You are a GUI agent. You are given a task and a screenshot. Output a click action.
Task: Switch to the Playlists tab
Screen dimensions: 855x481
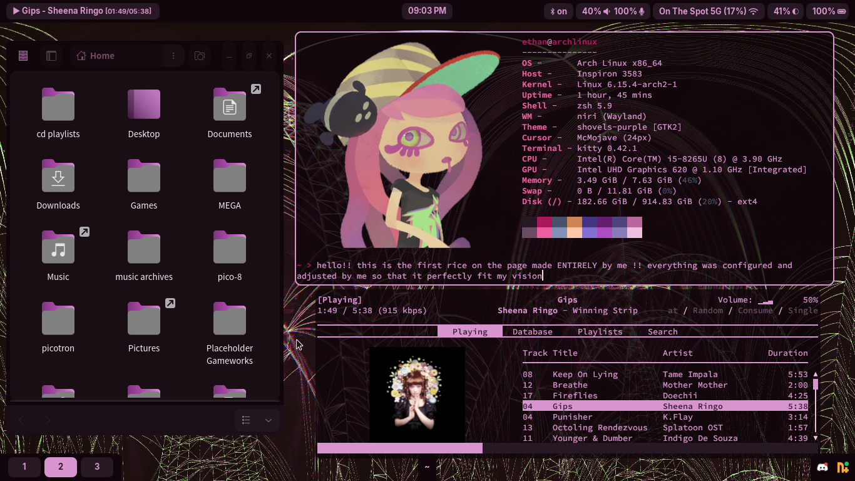[600, 332]
